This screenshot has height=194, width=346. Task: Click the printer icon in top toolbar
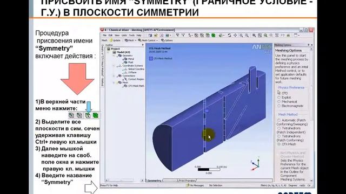288,36
